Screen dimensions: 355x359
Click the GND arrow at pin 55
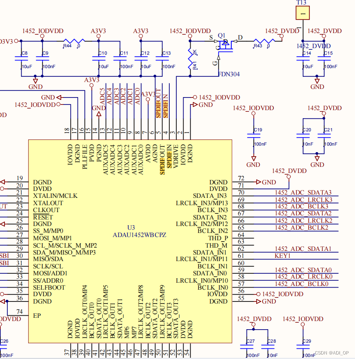(x=259, y=301)
